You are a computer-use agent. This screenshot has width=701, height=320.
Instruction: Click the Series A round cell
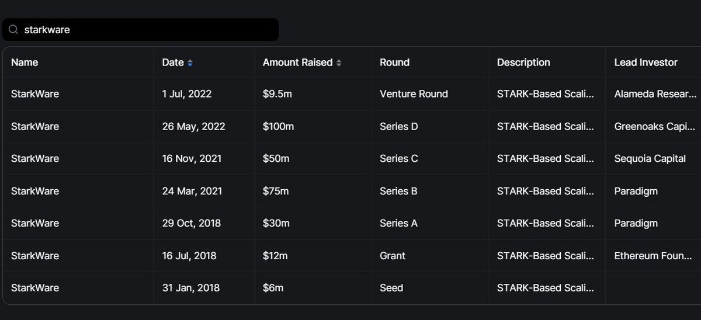(x=398, y=223)
